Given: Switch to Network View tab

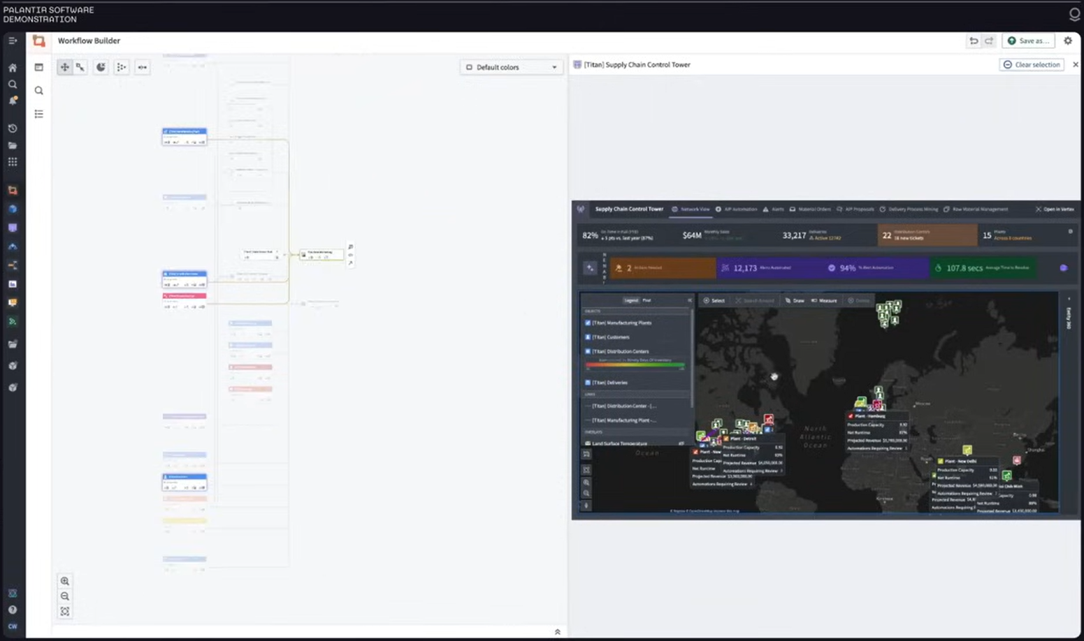Looking at the screenshot, I should click(x=691, y=209).
